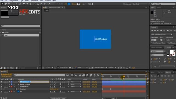Jump to first frame in Preview panel

point(152,31)
